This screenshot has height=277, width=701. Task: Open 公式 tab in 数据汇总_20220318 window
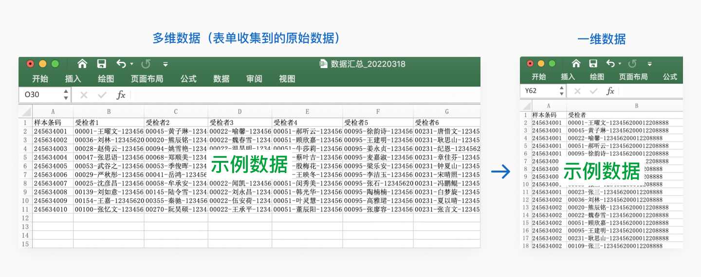(x=188, y=79)
